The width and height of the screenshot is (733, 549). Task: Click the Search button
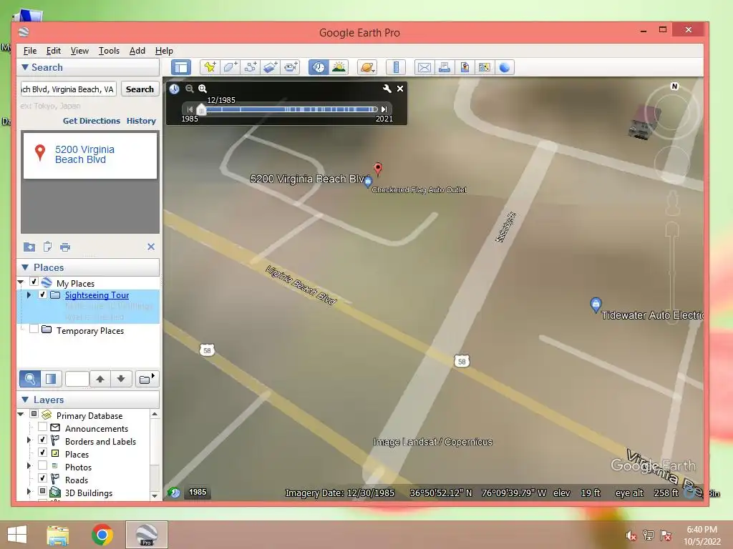point(140,89)
